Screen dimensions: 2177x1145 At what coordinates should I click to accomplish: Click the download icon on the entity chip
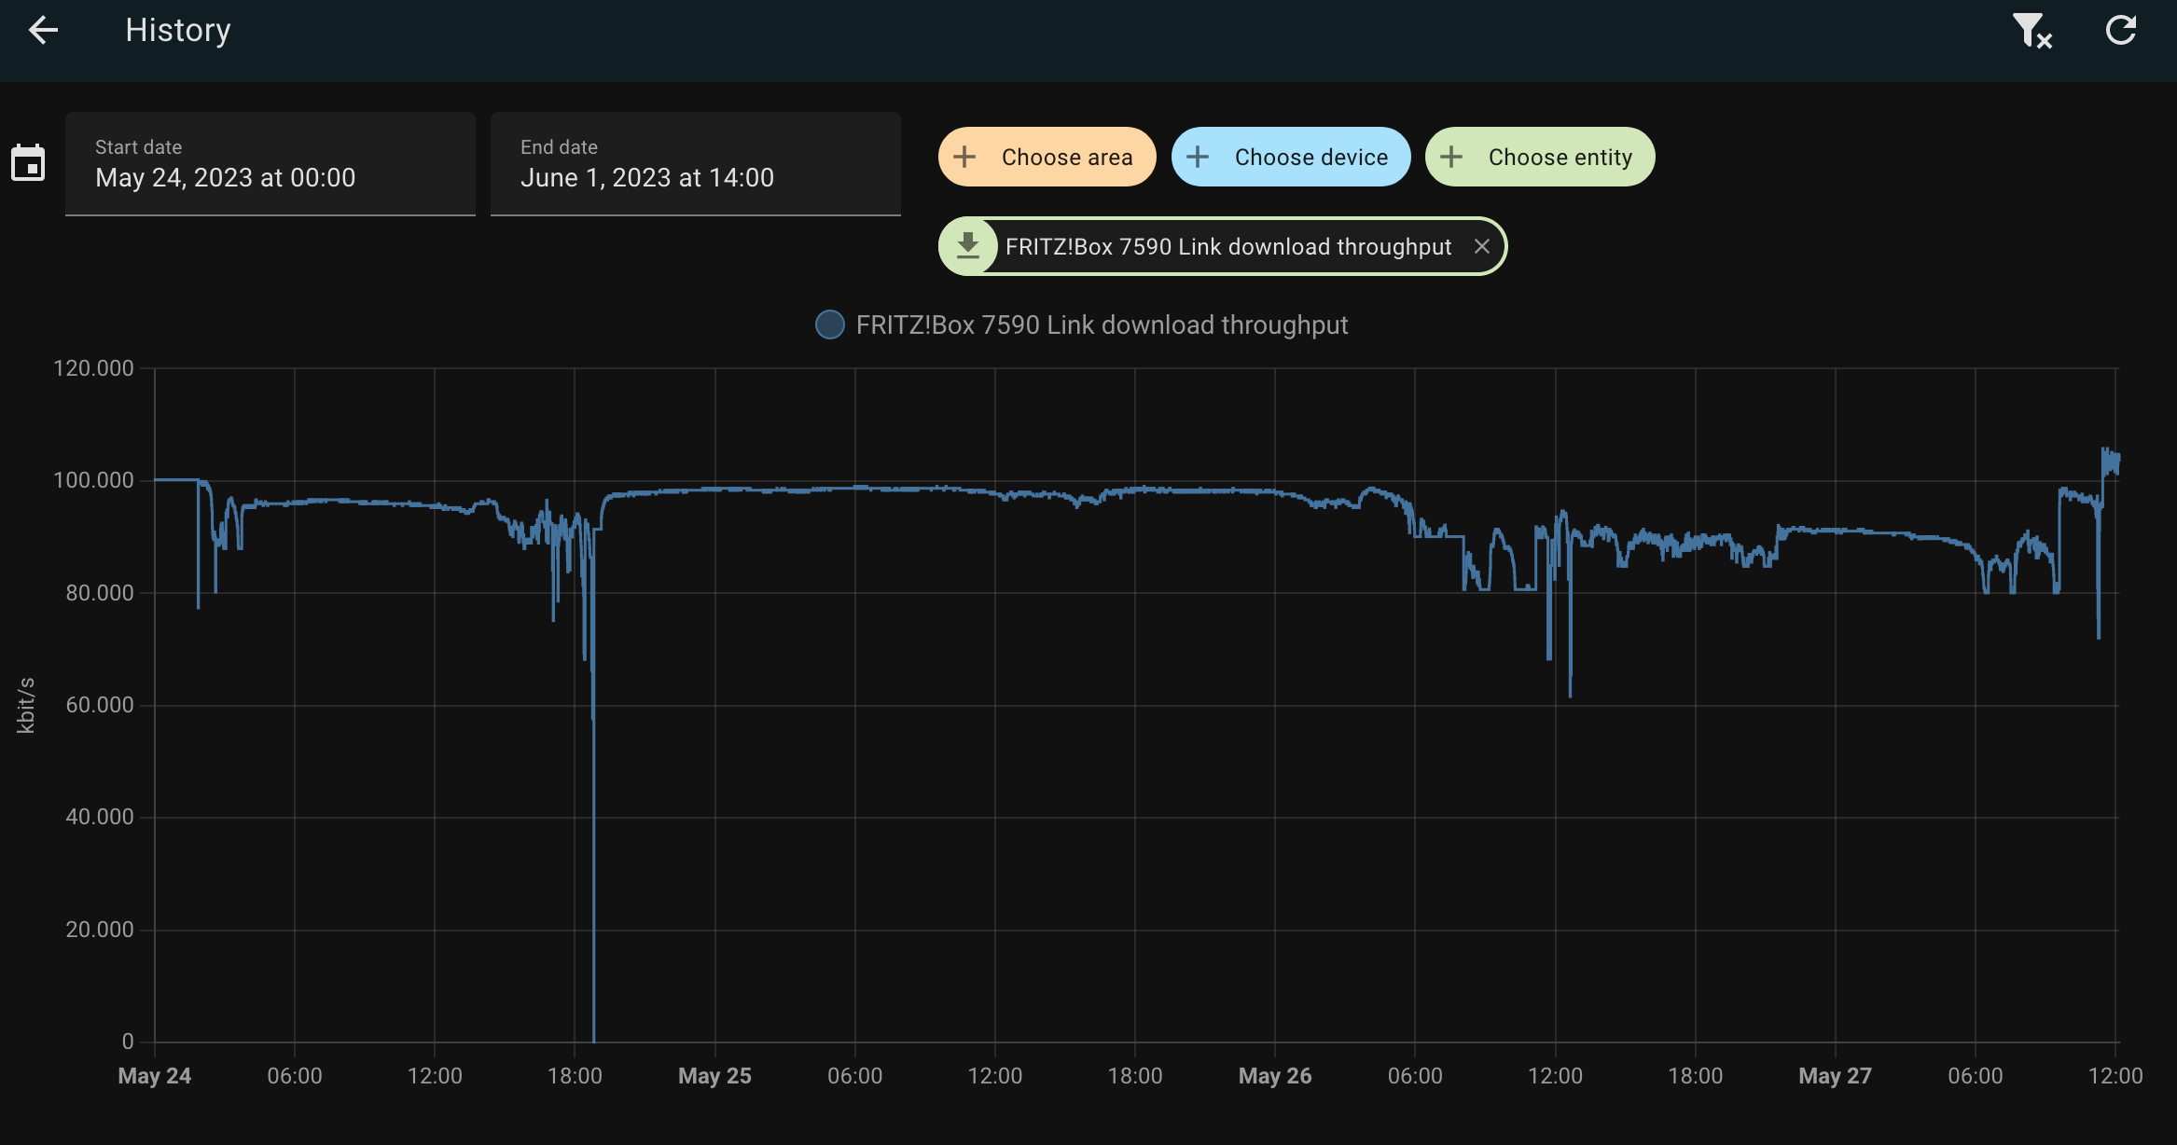point(968,245)
